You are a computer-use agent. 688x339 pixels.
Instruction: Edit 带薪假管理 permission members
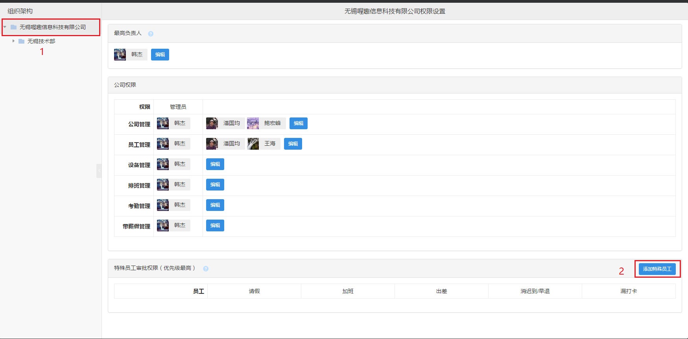215,225
